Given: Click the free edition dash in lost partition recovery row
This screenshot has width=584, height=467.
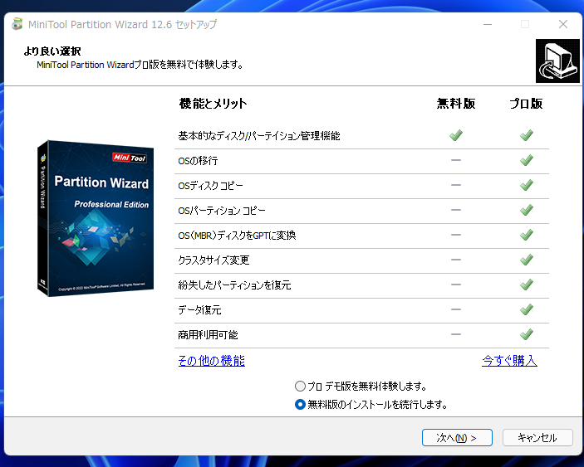Looking at the screenshot, I should (x=456, y=285).
